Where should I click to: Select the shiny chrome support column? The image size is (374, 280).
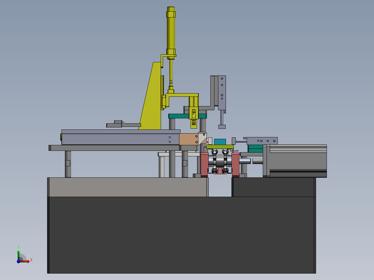click(x=162, y=167)
